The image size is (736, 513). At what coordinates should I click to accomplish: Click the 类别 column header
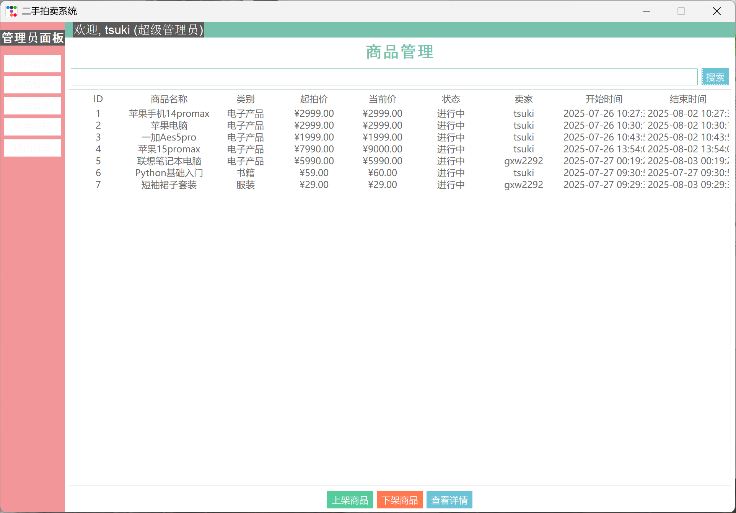[246, 99]
